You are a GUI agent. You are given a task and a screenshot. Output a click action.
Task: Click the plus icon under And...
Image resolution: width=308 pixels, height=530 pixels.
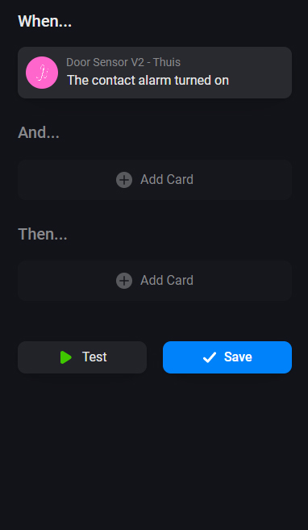124,180
